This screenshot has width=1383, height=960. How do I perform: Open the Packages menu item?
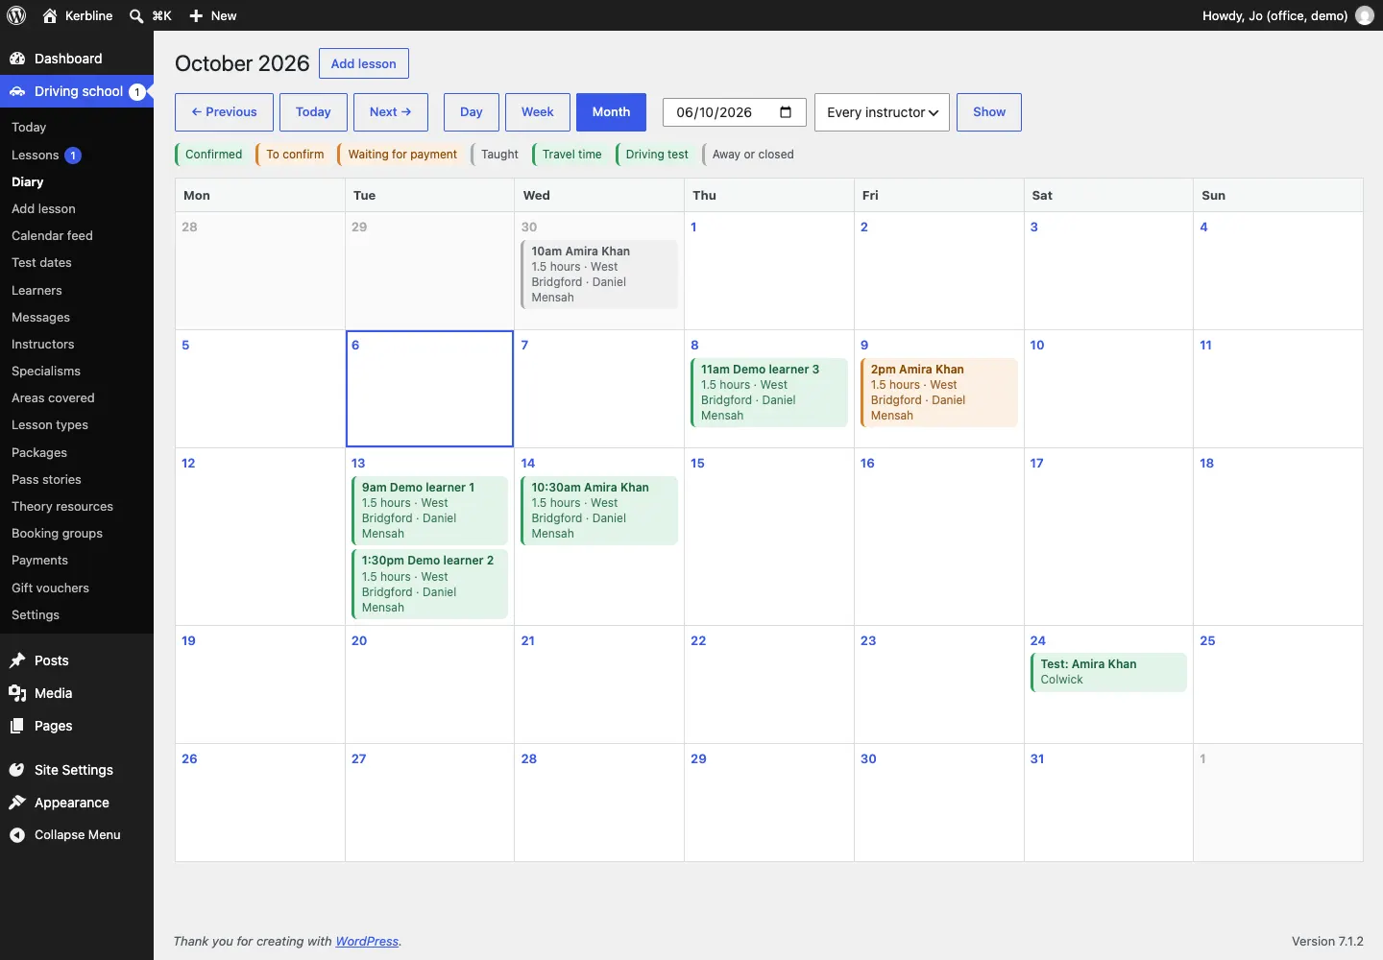(x=39, y=453)
